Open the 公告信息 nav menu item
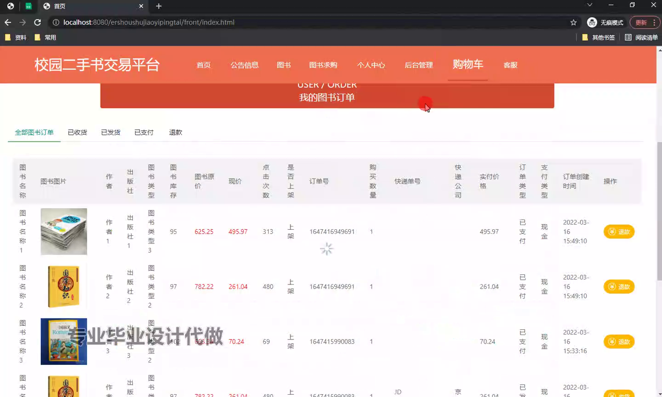The height and width of the screenshot is (397, 662). 245,65
